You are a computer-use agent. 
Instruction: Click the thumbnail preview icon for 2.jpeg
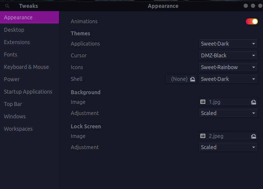(x=203, y=136)
